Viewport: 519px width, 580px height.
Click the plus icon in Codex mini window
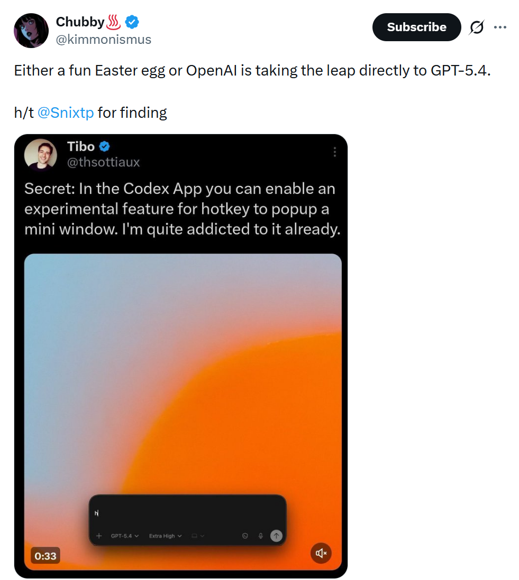[x=99, y=536]
